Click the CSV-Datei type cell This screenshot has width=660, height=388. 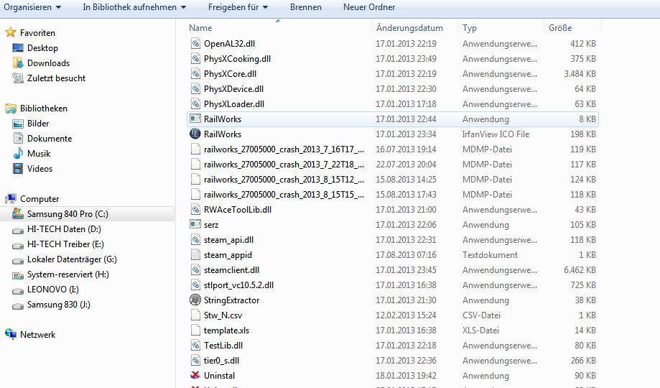(481, 315)
